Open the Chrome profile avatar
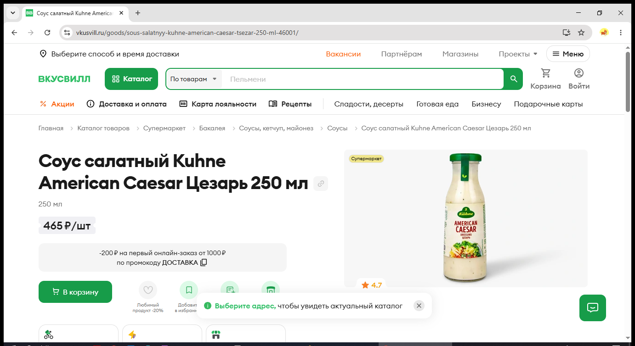 (604, 33)
